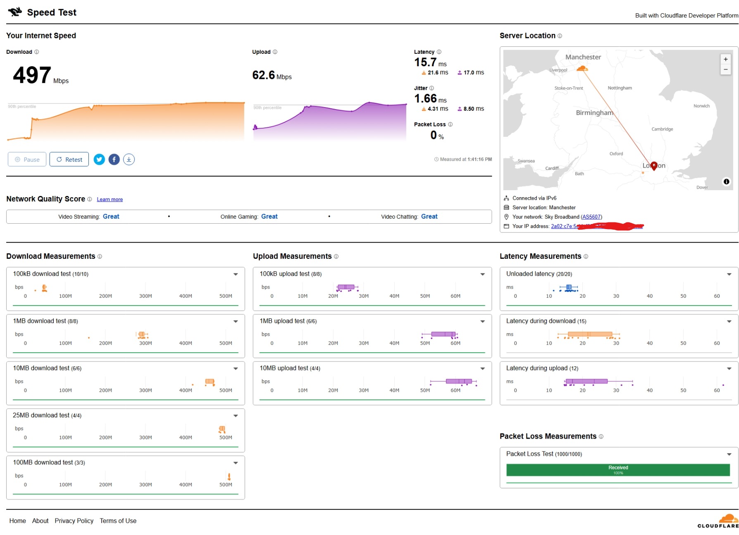Viewport: 739px width, 535px height.
Task: Open the Privacy Policy footer link
Action: point(74,521)
